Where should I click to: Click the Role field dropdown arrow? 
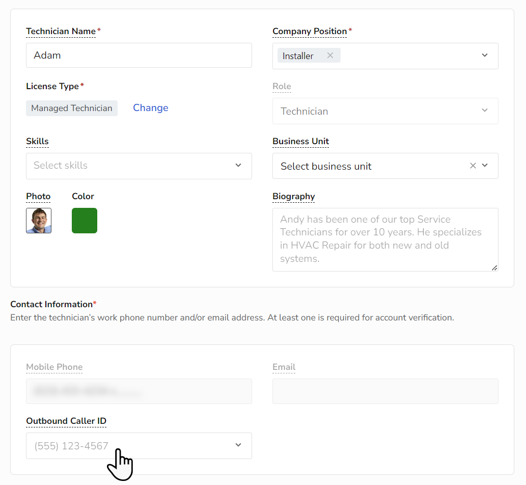(485, 111)
